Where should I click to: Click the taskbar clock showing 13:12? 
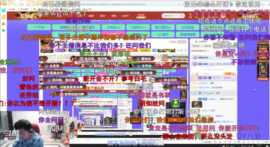click(x=259, y=146)
